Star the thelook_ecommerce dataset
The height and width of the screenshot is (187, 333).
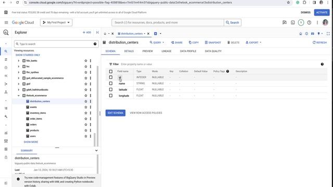coord(86,96)
